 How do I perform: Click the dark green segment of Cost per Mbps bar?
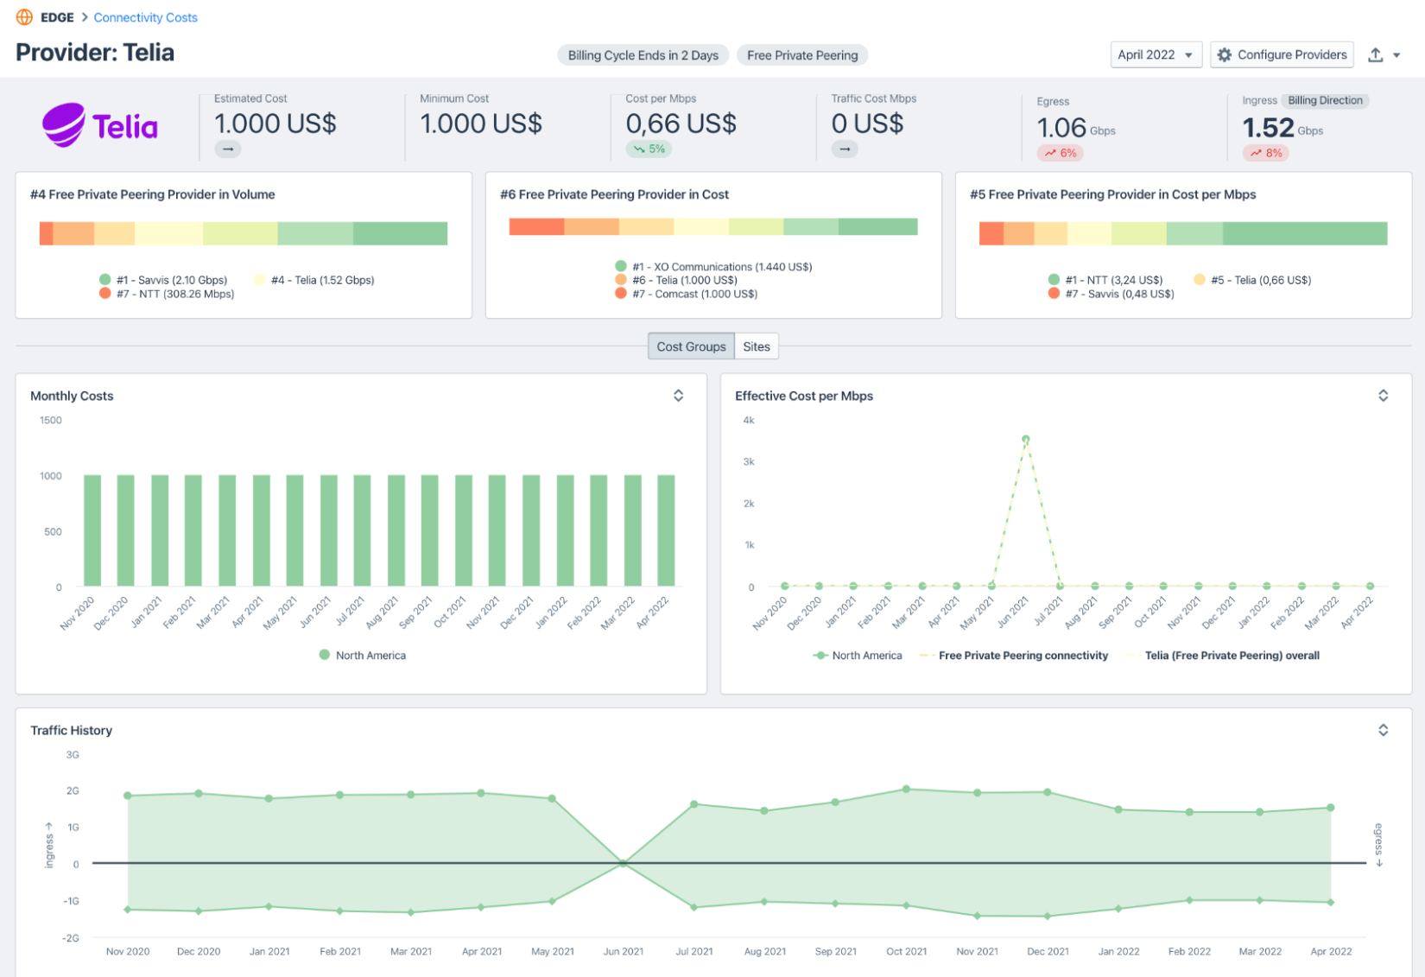coord(1305,233)
